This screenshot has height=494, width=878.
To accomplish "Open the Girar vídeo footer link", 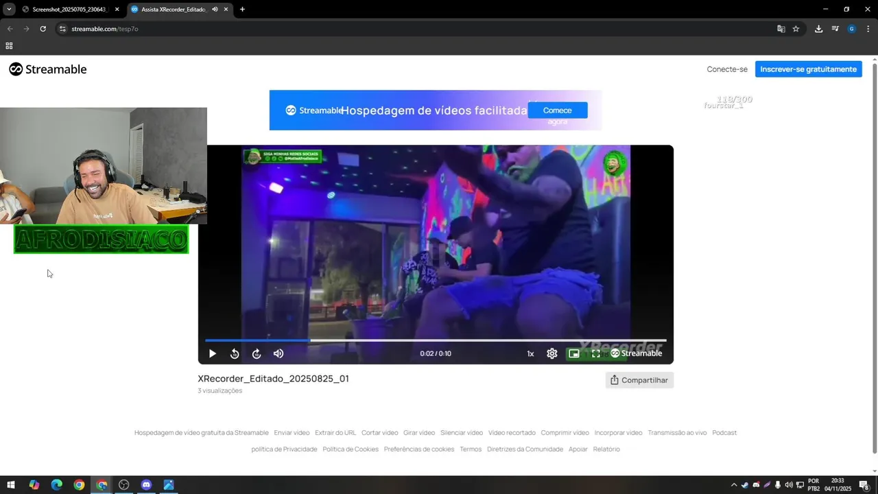I will pos(419,433).
